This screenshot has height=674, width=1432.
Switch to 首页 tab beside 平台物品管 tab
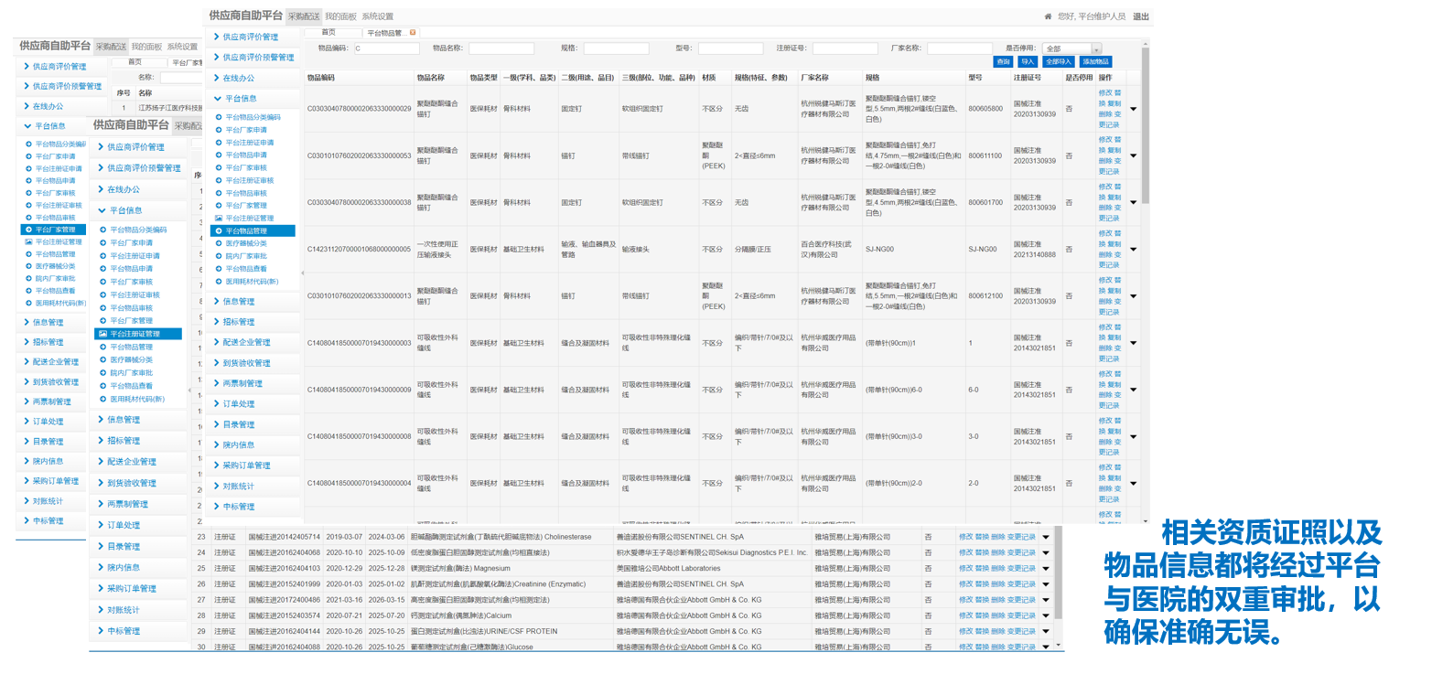328,32
